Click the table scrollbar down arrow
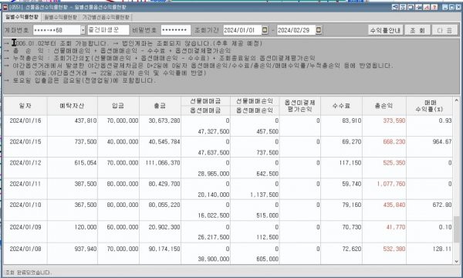The width and height of the screenshot is (463, 278). 456,261
